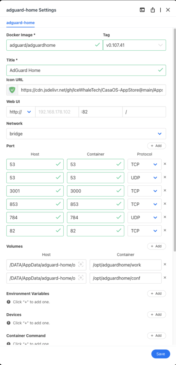Browse host path for work volume
The height and width of the screenshot is (365, 176).
coord(81,265)
